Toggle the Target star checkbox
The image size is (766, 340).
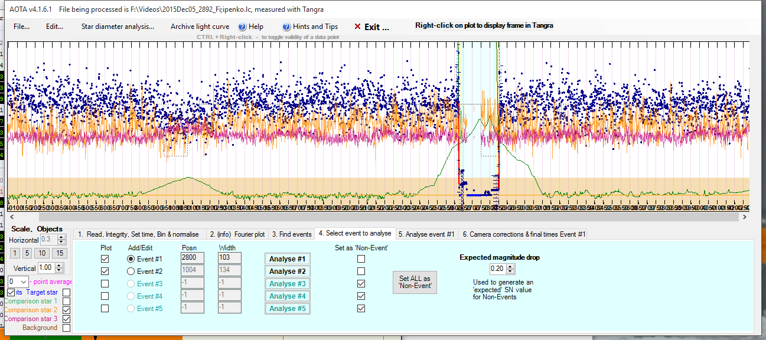coord(67,292)
